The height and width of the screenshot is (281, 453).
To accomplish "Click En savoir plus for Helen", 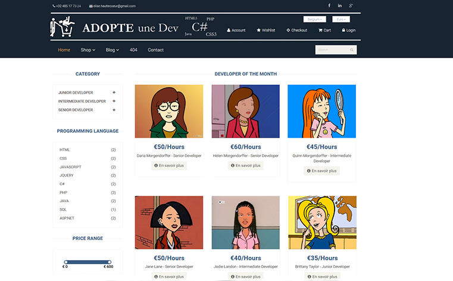I will (246, 165).
